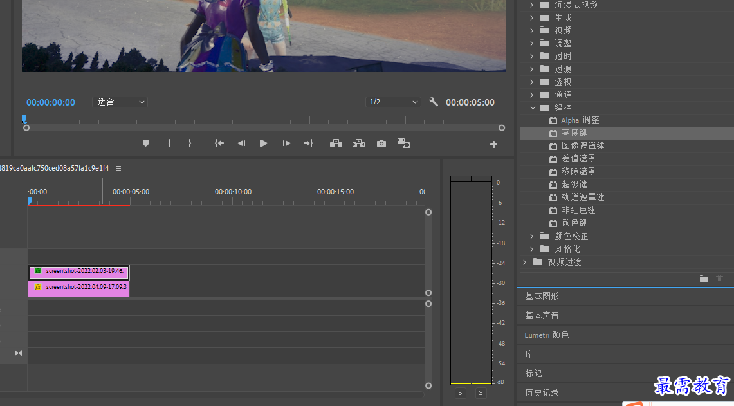Viewport: 734px width, 406px height.
Task: Click the 00:00:00:00 current timecode
Action: (x=51, y=102)
